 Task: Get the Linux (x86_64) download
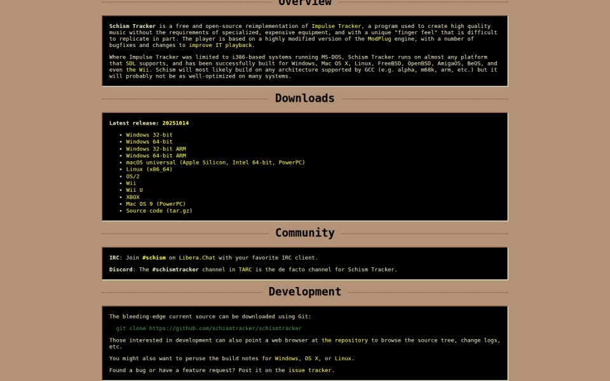[149, 170]
